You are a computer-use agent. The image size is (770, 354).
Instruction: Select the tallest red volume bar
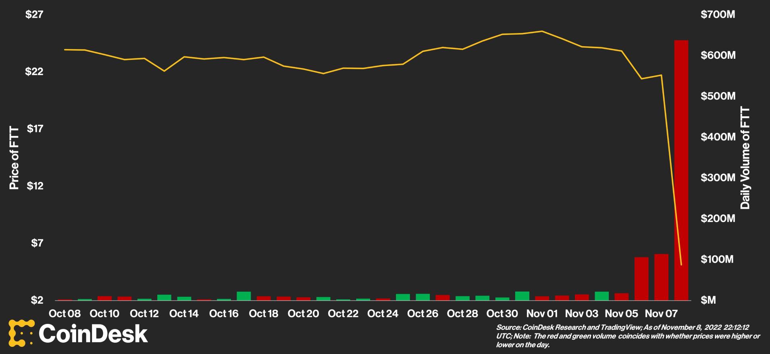coord(681,170)
